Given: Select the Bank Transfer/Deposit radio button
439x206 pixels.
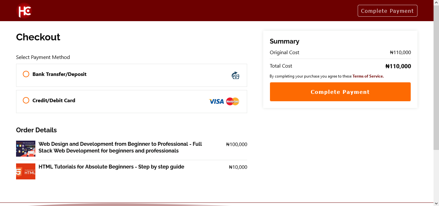Looking at the screenshot, I should [26, 74].
